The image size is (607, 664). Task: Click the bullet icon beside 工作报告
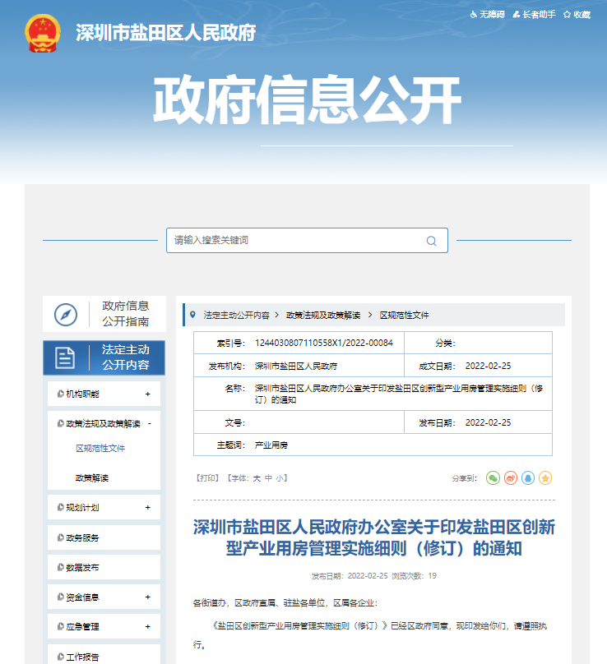pos(61,657)
